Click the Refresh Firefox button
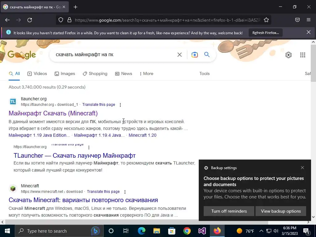Screen dimensions: 316x237 266,33
